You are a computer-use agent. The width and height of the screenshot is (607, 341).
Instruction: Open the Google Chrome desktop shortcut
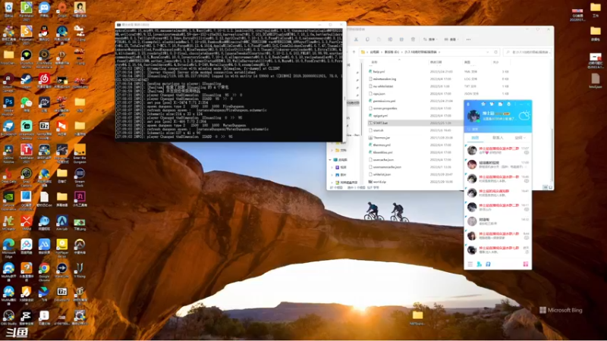[x=44, y=271]
